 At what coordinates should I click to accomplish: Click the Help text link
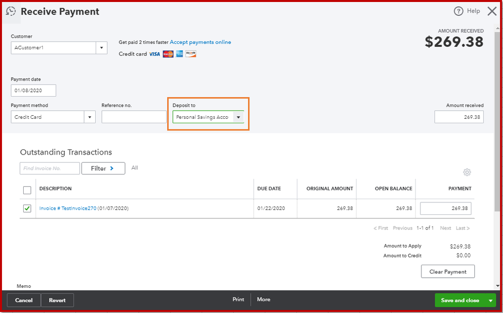473,11
